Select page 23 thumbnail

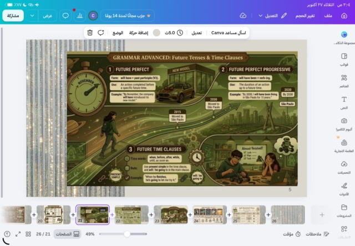(x=171, y=214)
